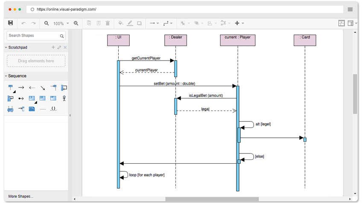Click the Delete trash icon
The width and height of the screenshot is (362, 203).
[108, 23]
